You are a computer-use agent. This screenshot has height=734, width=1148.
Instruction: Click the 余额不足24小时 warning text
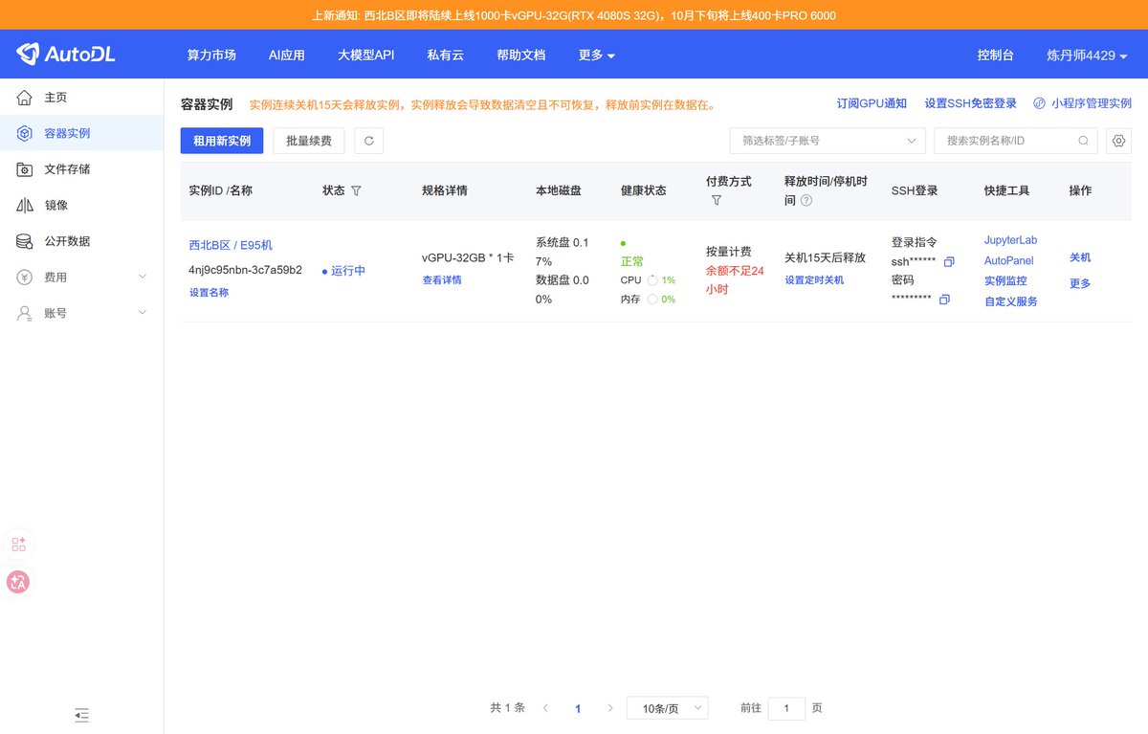click(735, 279)
